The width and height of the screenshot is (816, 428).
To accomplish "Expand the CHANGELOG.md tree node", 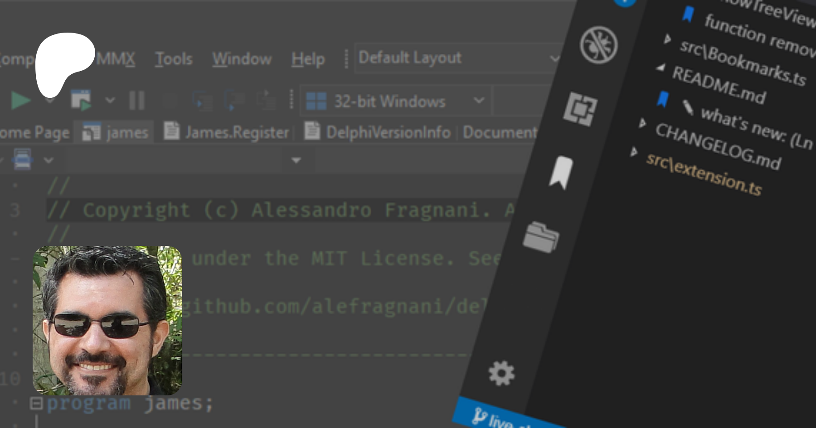I will pyautogui.click(x=642, y=123).
